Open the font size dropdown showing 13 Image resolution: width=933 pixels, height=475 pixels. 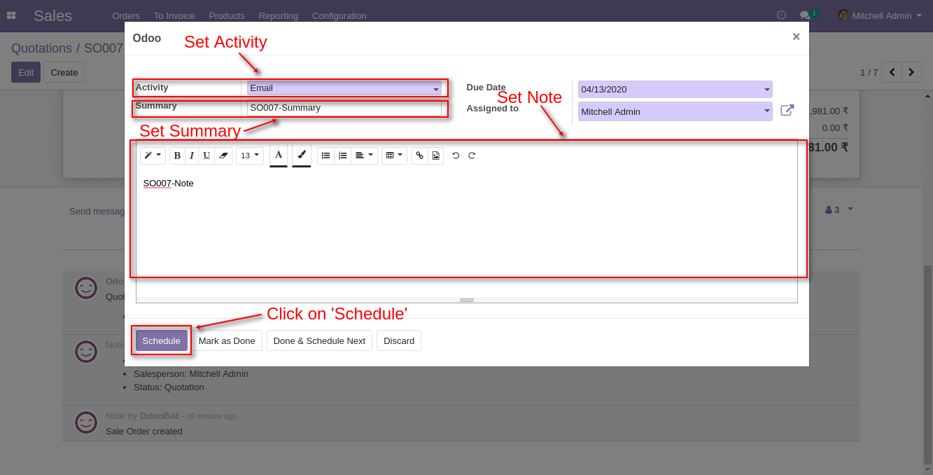point(249,155)
